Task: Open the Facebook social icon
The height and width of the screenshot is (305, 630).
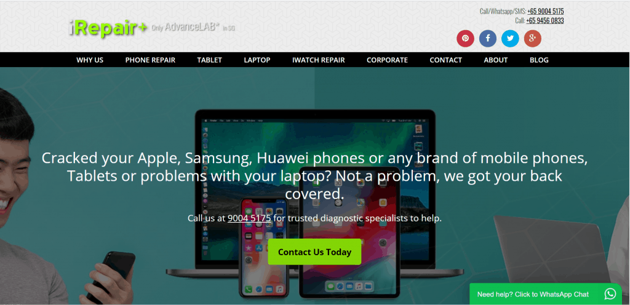Action: [x=488, y=39]
